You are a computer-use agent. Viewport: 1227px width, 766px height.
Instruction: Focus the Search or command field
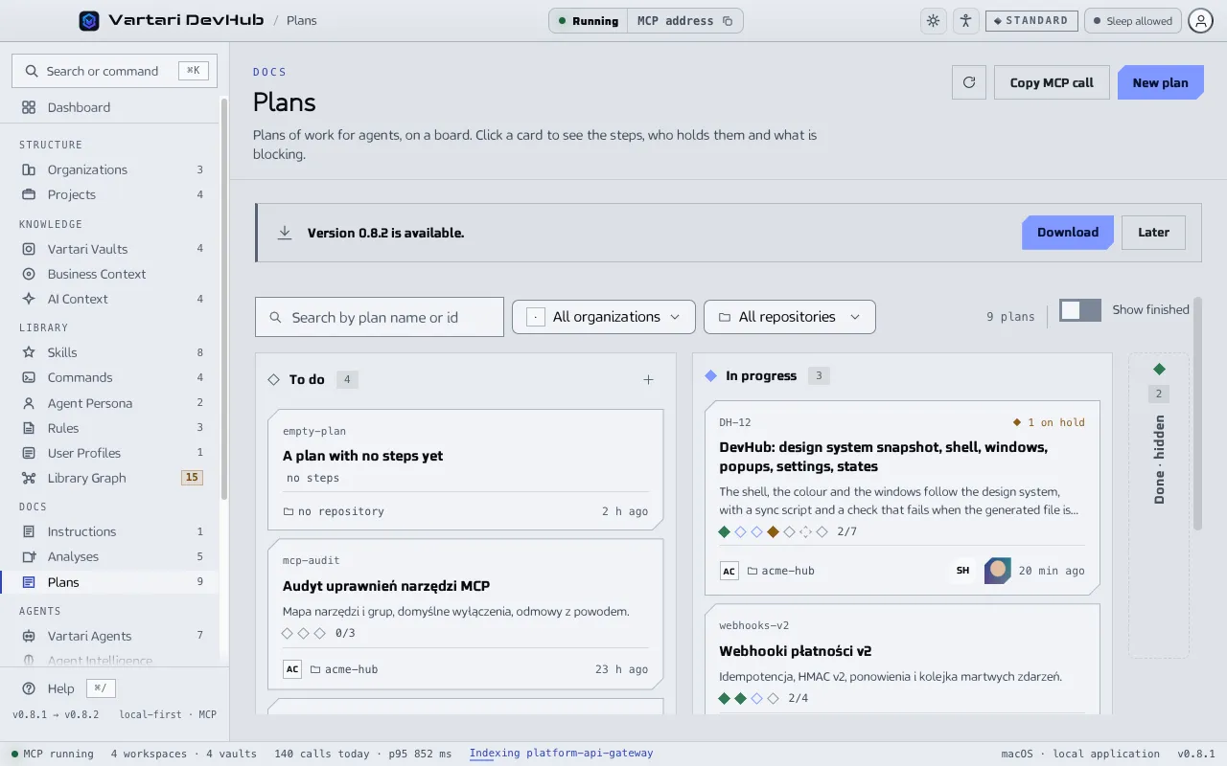click(114, 71)
